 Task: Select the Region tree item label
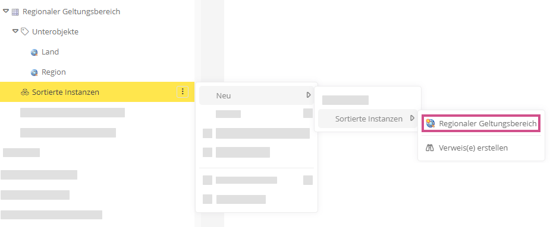click(54, 72)
